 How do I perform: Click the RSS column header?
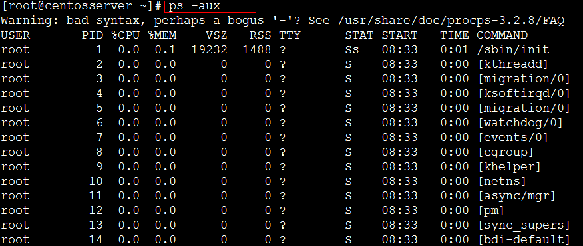(261, 35)
